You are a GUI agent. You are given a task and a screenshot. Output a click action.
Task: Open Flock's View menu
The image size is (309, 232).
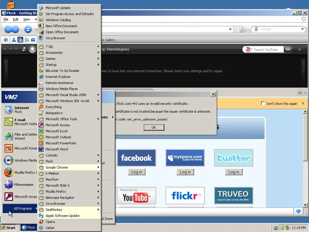27,19
